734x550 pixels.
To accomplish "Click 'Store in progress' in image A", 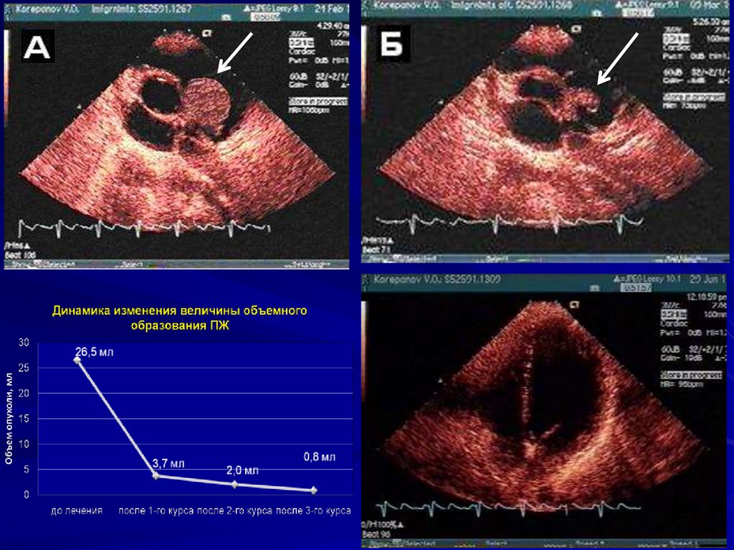I will pos(318,101).
